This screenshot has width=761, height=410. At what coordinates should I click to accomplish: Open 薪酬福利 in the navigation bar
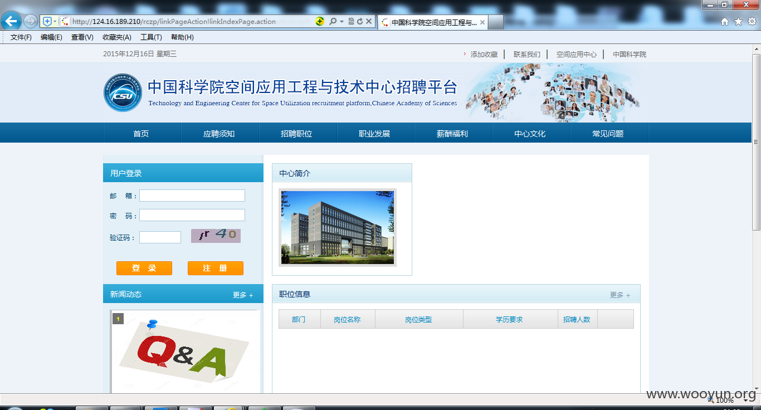452,134
